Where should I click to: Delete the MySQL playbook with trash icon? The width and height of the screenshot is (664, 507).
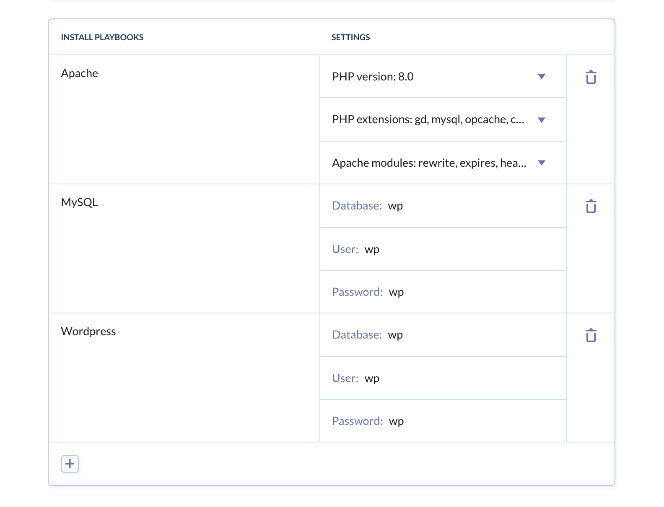tap(591, 206)
